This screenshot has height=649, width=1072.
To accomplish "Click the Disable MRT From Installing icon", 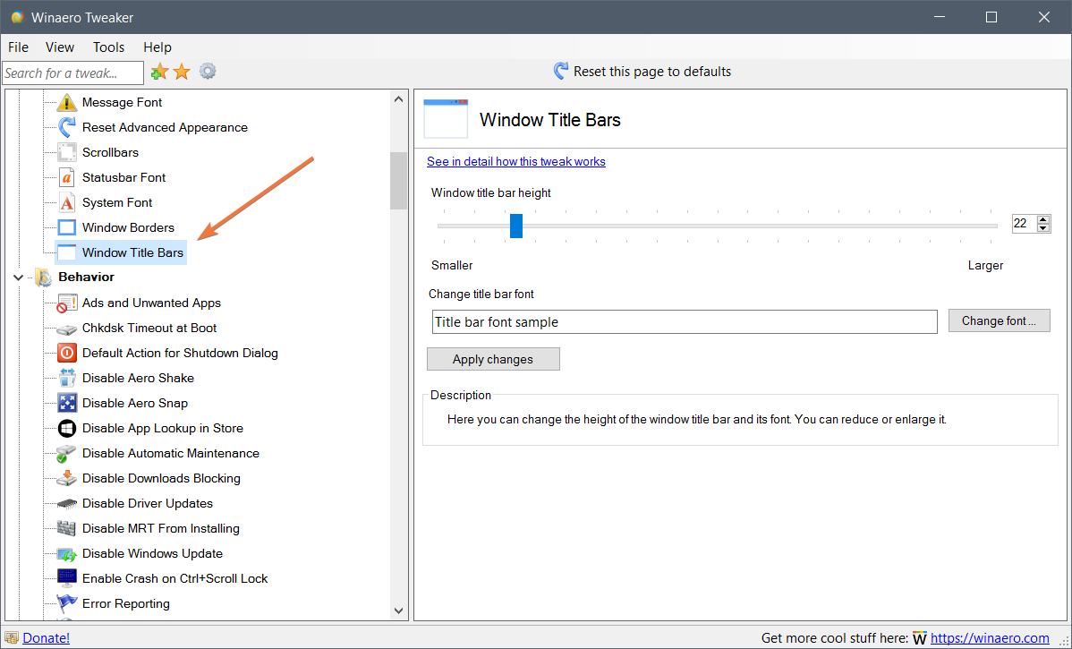I will click(x=67, y=529).
